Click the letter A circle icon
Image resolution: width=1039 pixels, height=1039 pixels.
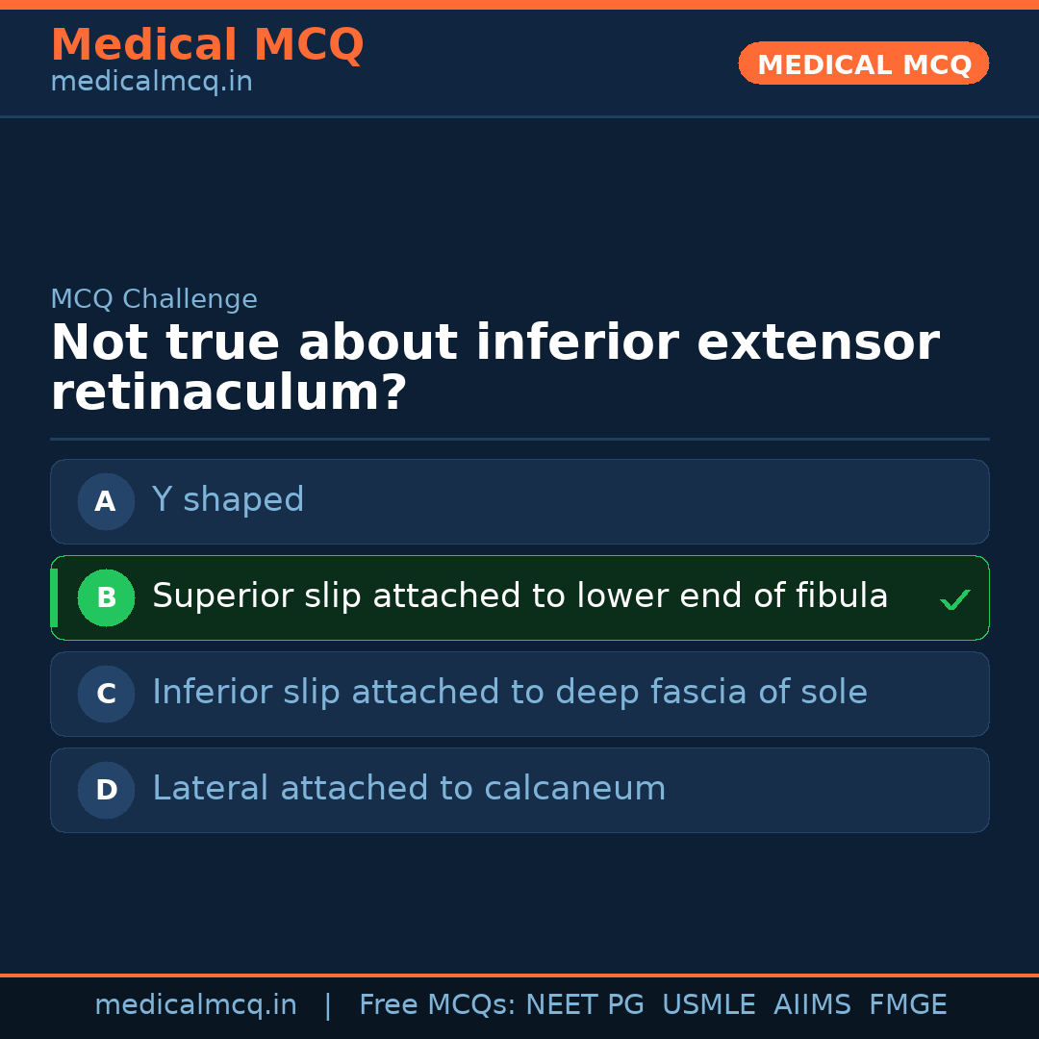click(x=106, y=501)
